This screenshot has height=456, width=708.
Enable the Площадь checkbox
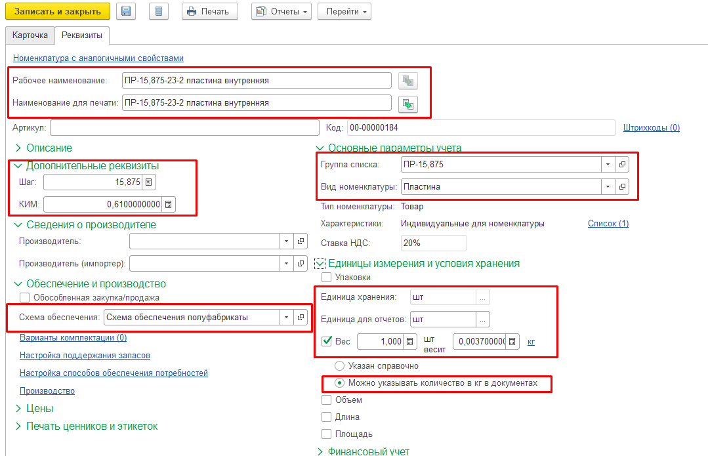point(327,434)
